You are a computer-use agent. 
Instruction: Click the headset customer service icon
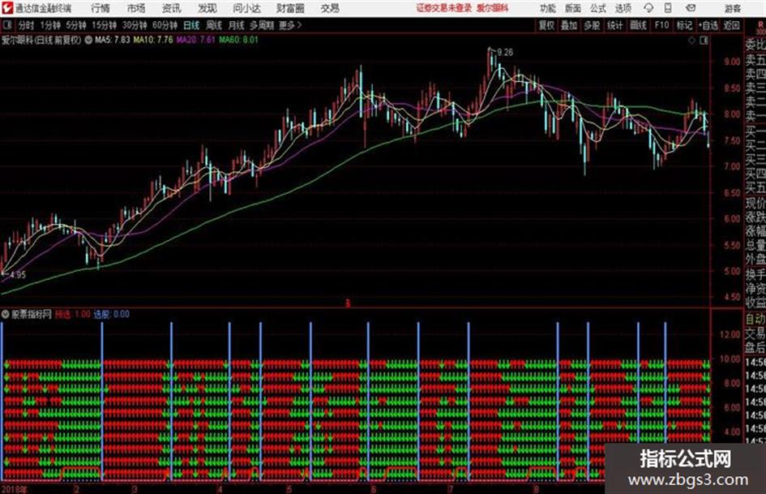[x=648, y=8]
